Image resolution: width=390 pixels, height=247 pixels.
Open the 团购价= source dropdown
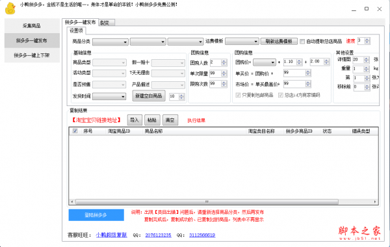[265, 62]
